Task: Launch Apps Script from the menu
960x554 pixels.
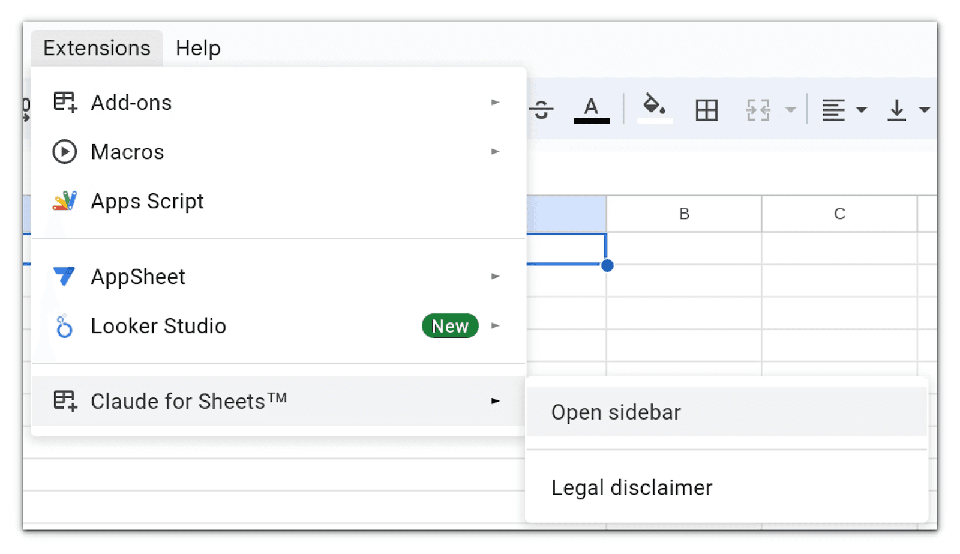Action: tap(147, 201)
